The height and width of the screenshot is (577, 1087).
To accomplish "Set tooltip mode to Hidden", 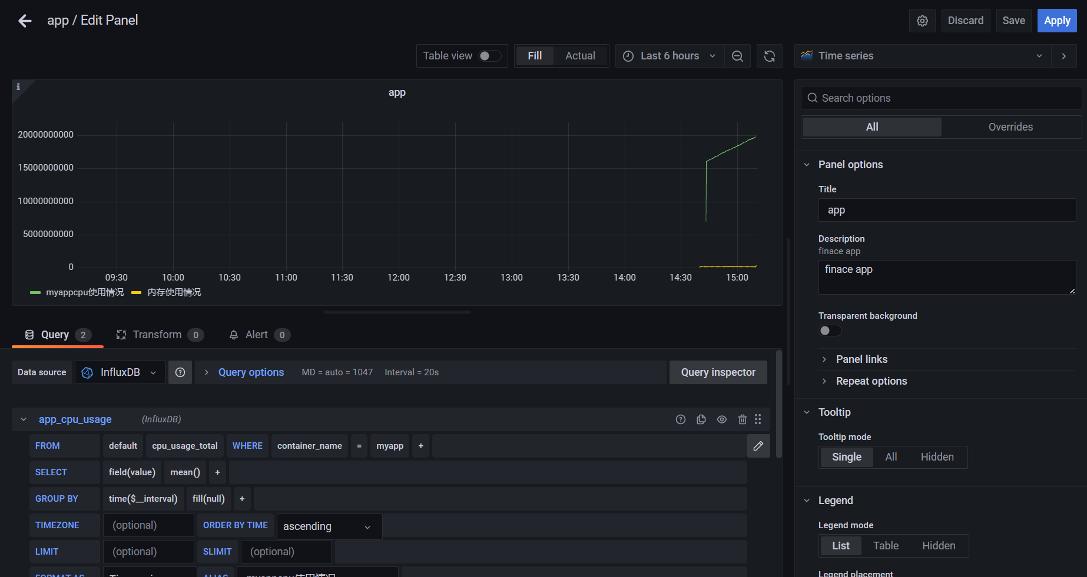I will pyautogui.click(x=937, y=457).
